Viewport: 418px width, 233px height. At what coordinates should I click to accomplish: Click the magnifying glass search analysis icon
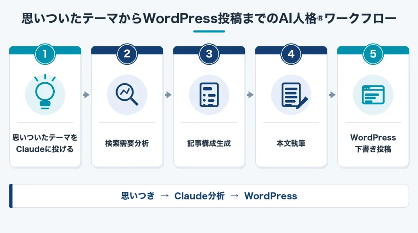[127, 95]
